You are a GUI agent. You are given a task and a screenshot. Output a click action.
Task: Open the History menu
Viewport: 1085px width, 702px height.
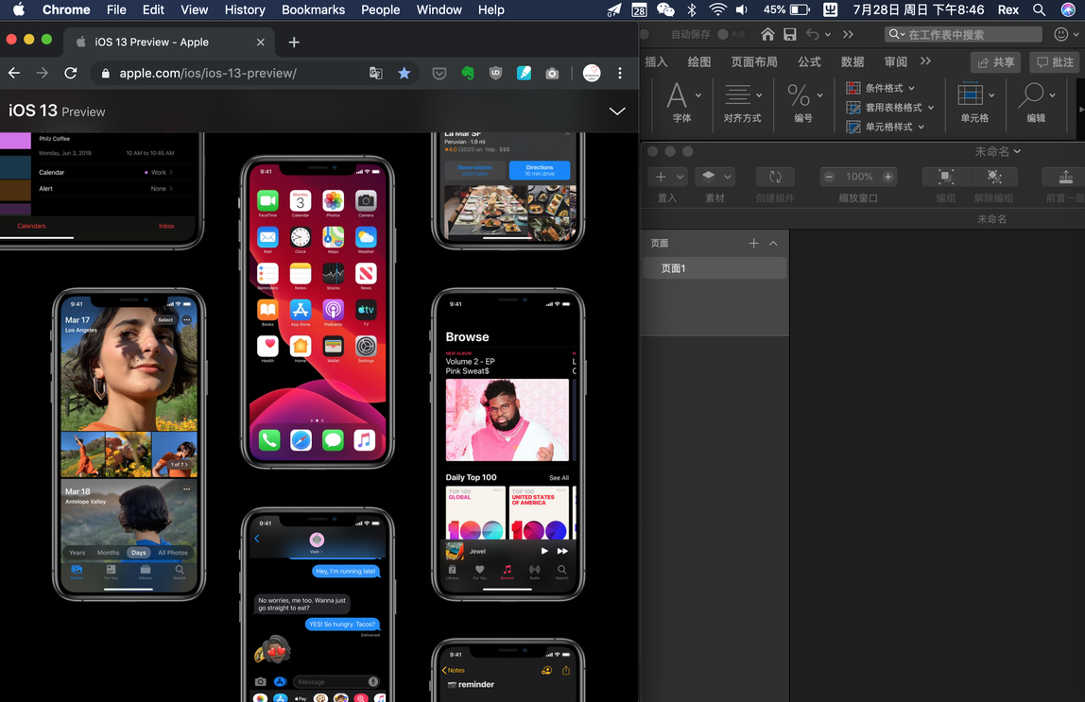tap(244, 9)
